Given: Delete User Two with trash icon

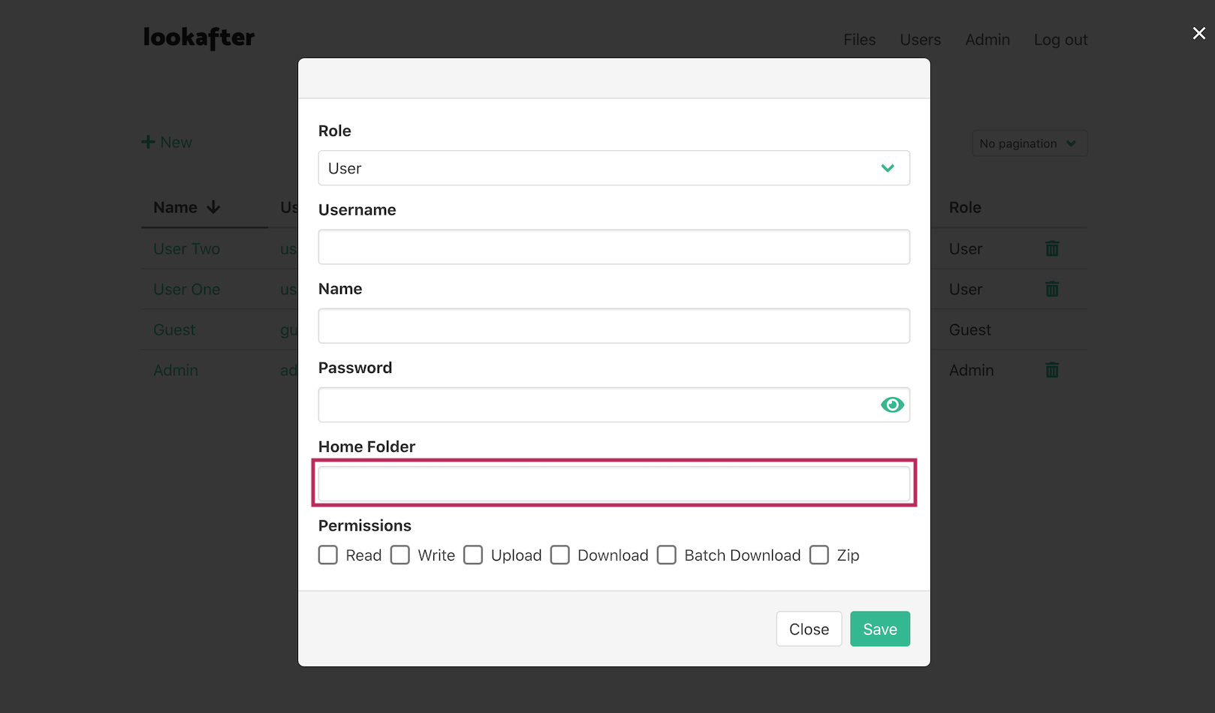Looking at the screenshot, I should pos(1051,248).
